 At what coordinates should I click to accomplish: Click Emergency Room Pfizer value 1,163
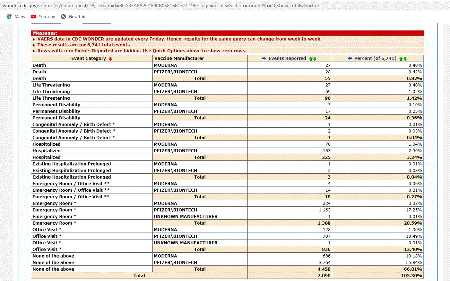(x=325, y=210)
